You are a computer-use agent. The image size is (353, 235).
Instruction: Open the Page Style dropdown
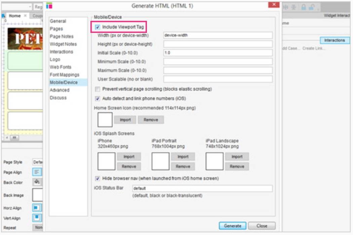tap(37, 162)
